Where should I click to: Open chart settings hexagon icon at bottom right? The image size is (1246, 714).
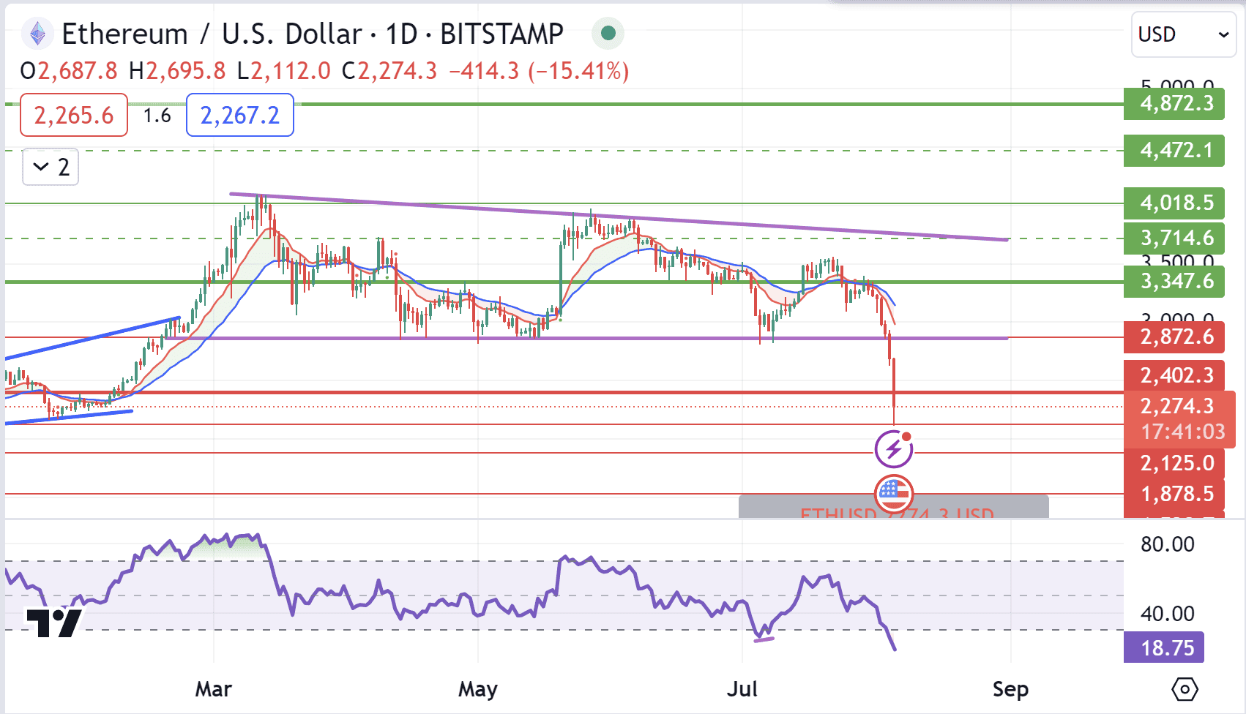(1185, 689)
